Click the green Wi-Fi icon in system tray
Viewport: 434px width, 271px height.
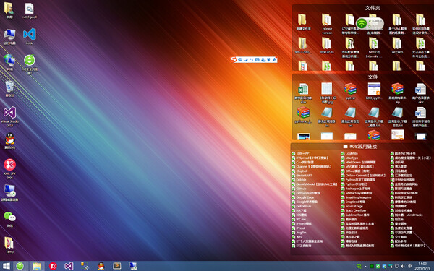click(x=359, y=266)
